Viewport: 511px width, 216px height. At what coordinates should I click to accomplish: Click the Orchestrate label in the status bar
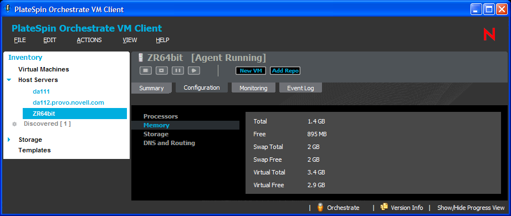(x=343, y=208)
